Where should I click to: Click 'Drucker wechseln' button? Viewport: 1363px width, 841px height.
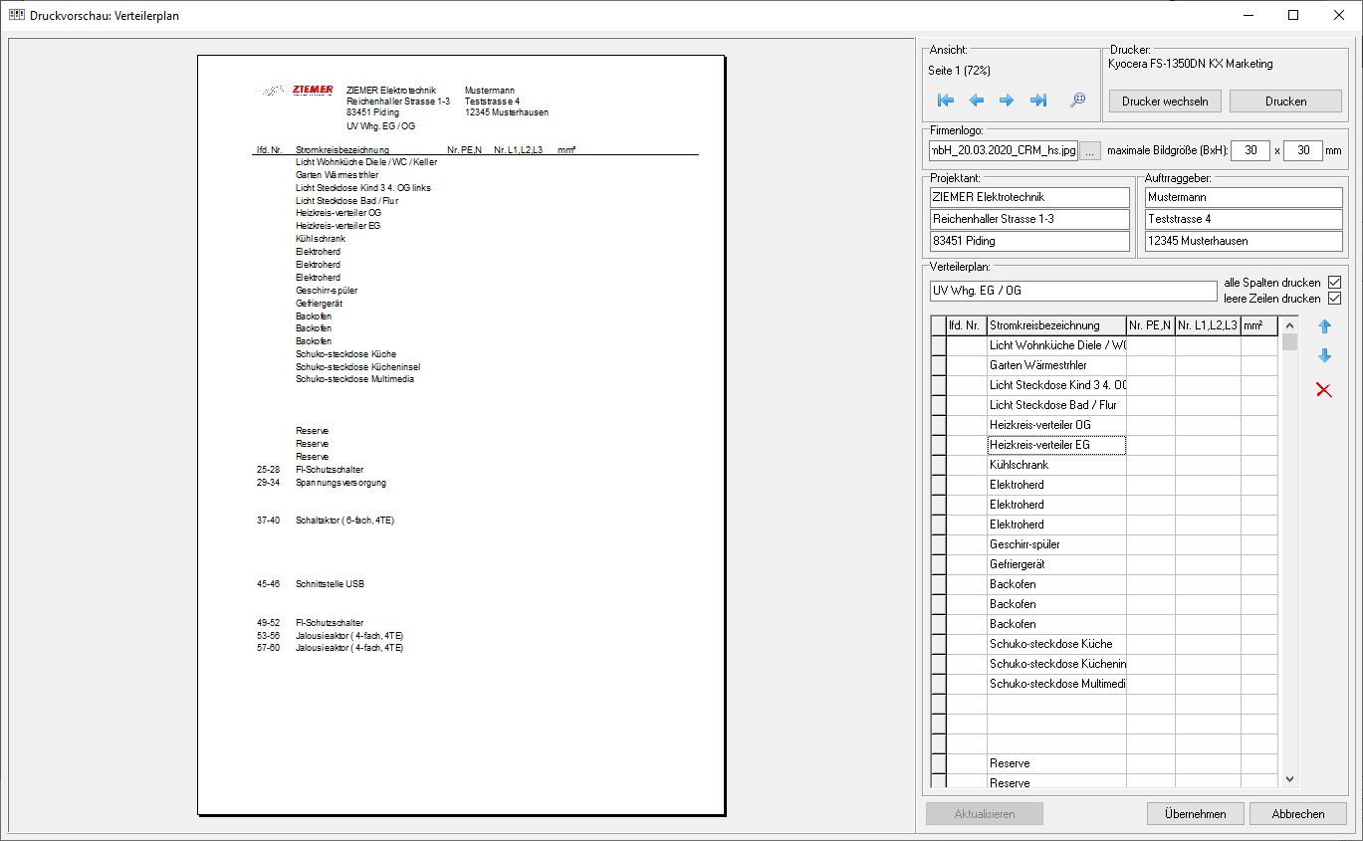1165,101
